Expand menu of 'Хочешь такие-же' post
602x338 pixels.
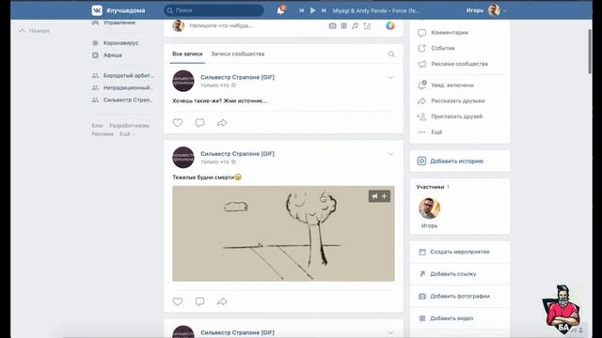pyautogui.click(x=390, y=78)
